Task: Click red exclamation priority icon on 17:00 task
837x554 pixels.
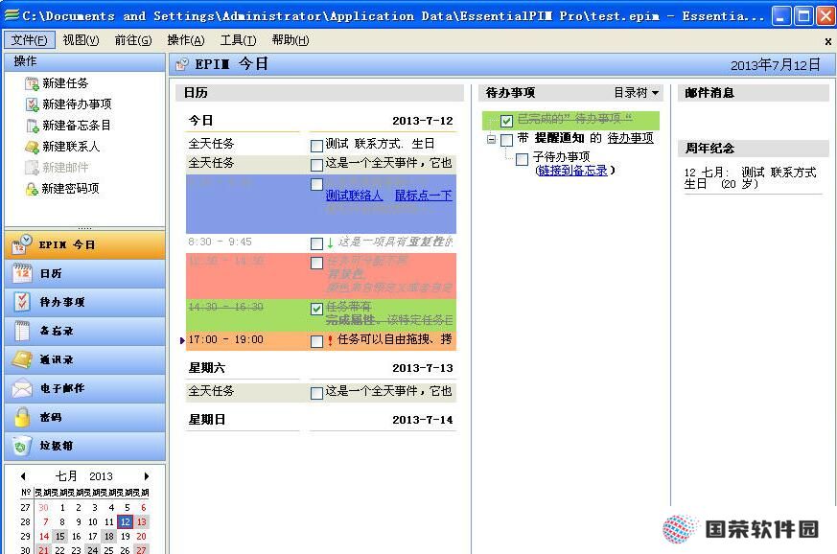Action: click(x=331, y=340)
